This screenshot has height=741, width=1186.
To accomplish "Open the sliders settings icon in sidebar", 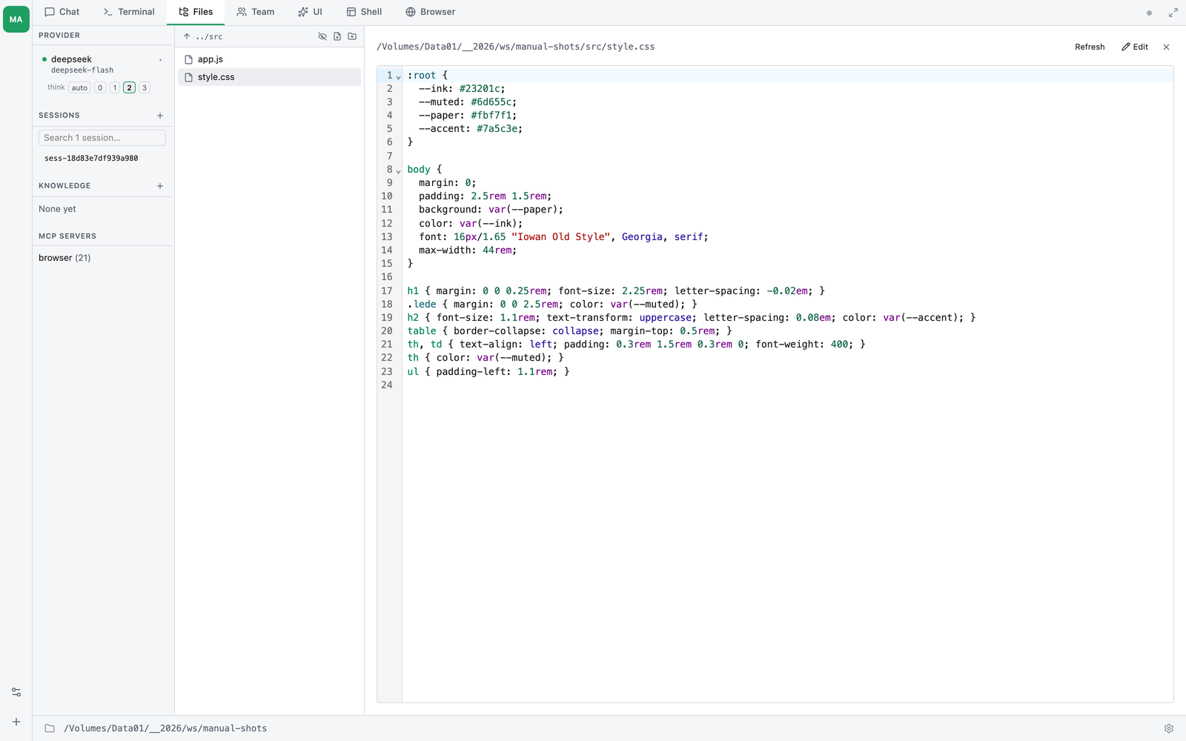I will [x=16, y=692].
